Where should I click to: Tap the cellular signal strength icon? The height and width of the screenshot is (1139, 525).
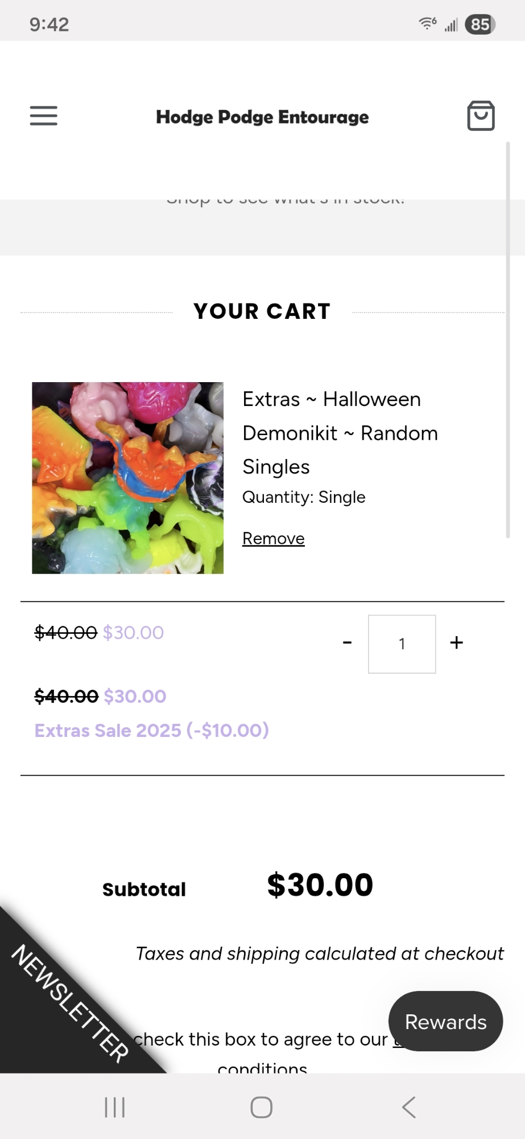[451, 25]
